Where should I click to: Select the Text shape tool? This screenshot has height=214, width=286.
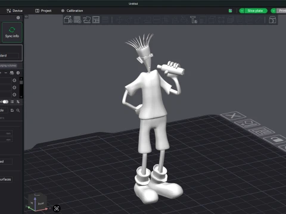pos(194,20)
